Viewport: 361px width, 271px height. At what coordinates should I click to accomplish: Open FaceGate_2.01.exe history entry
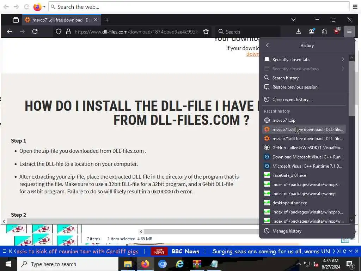pyautogui.click(x=304, y=175)
